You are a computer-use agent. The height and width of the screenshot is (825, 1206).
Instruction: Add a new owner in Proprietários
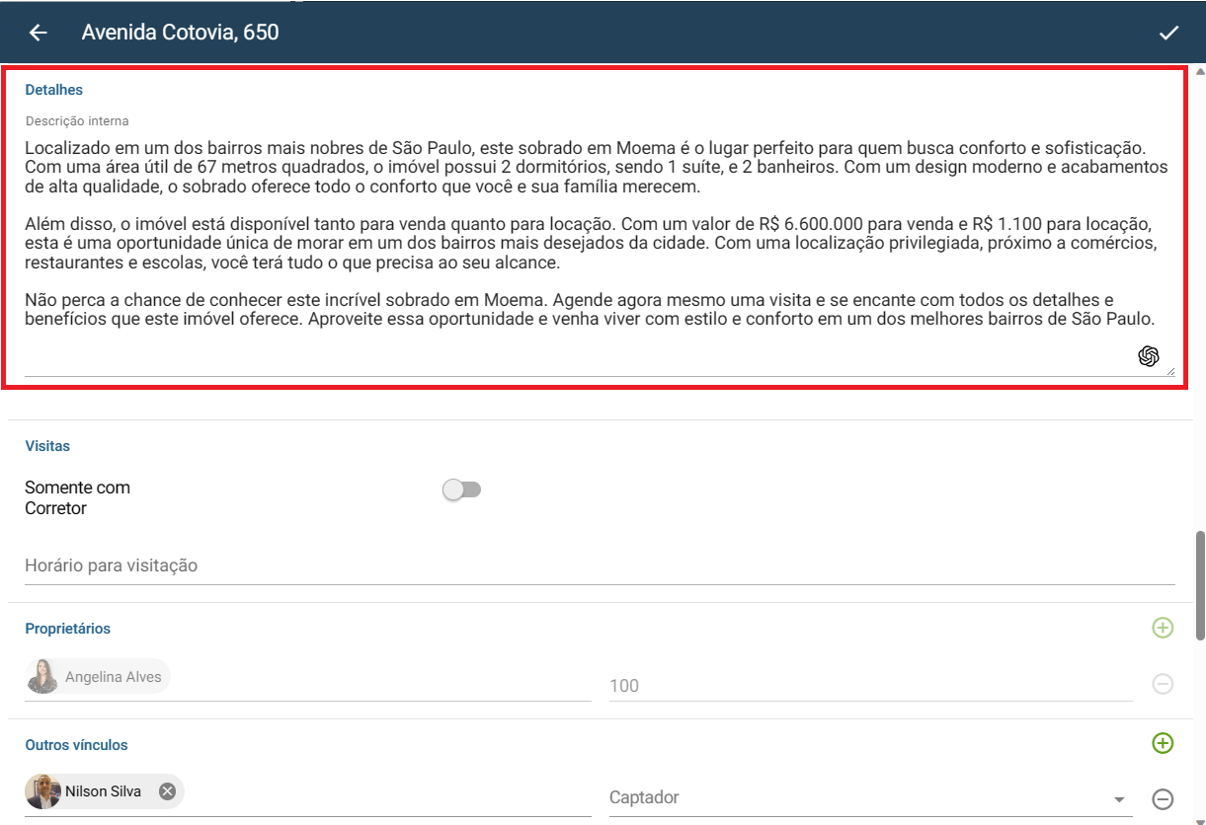point(1163,628)
